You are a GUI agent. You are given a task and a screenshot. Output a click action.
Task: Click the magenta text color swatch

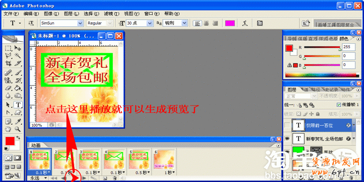click(230, 23)
